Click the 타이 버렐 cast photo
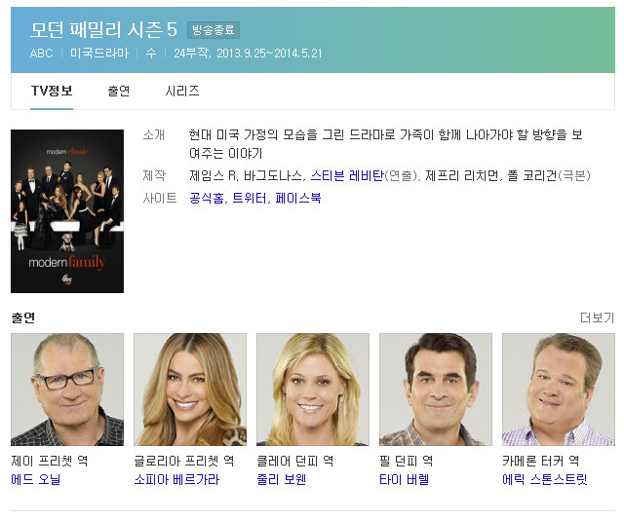This screenshot has height=521, width=624. point(436,390)
